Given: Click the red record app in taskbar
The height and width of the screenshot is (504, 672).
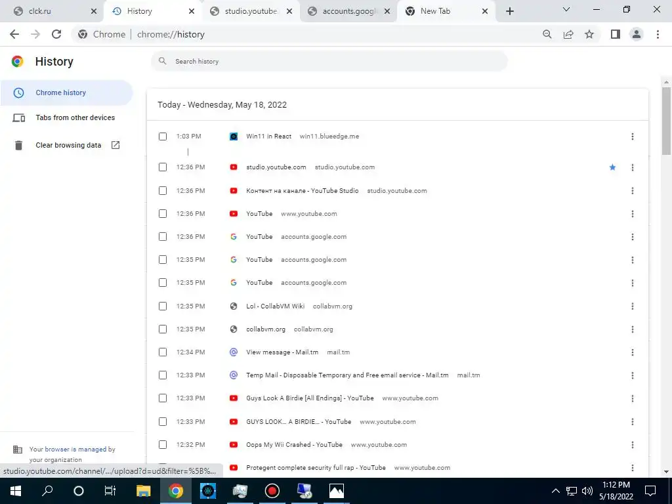Looking at the screenshot, I should (x=272, y=491).
